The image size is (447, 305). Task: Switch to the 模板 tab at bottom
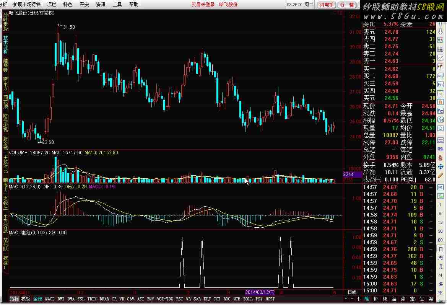click(26, 299)
